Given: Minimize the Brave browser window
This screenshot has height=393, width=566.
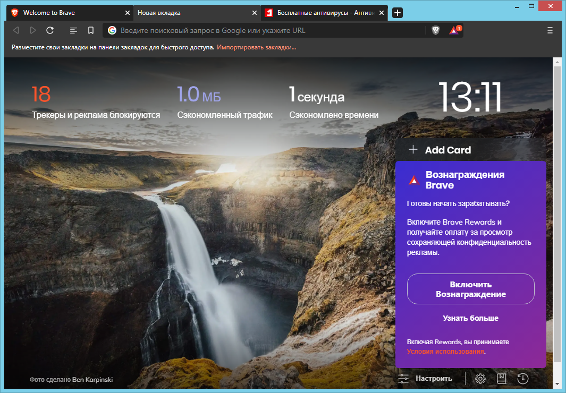Looking at the screenshot, I should [x=517, y=6].
